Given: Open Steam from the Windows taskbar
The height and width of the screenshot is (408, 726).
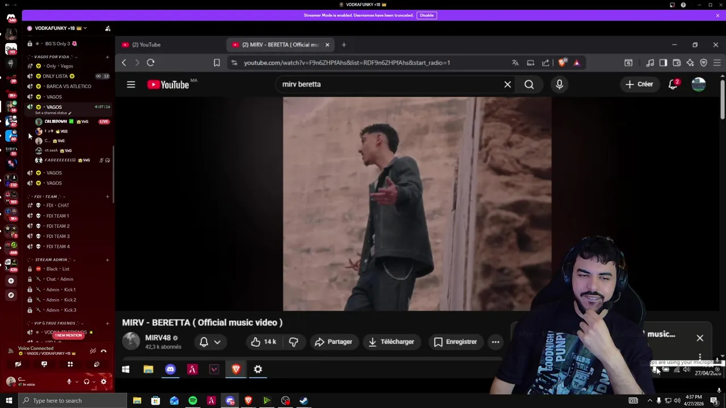Looking at the screenshot, I should (x=304, y=401).
